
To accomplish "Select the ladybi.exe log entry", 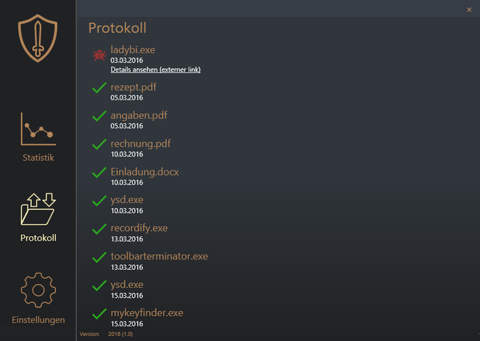I will click(133, 49).
